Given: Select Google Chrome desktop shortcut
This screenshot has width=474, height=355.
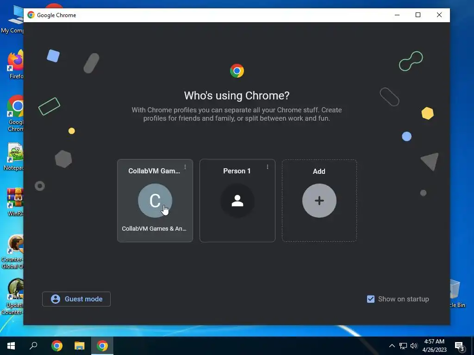Looking at the screenshot, I should (15, 114).
